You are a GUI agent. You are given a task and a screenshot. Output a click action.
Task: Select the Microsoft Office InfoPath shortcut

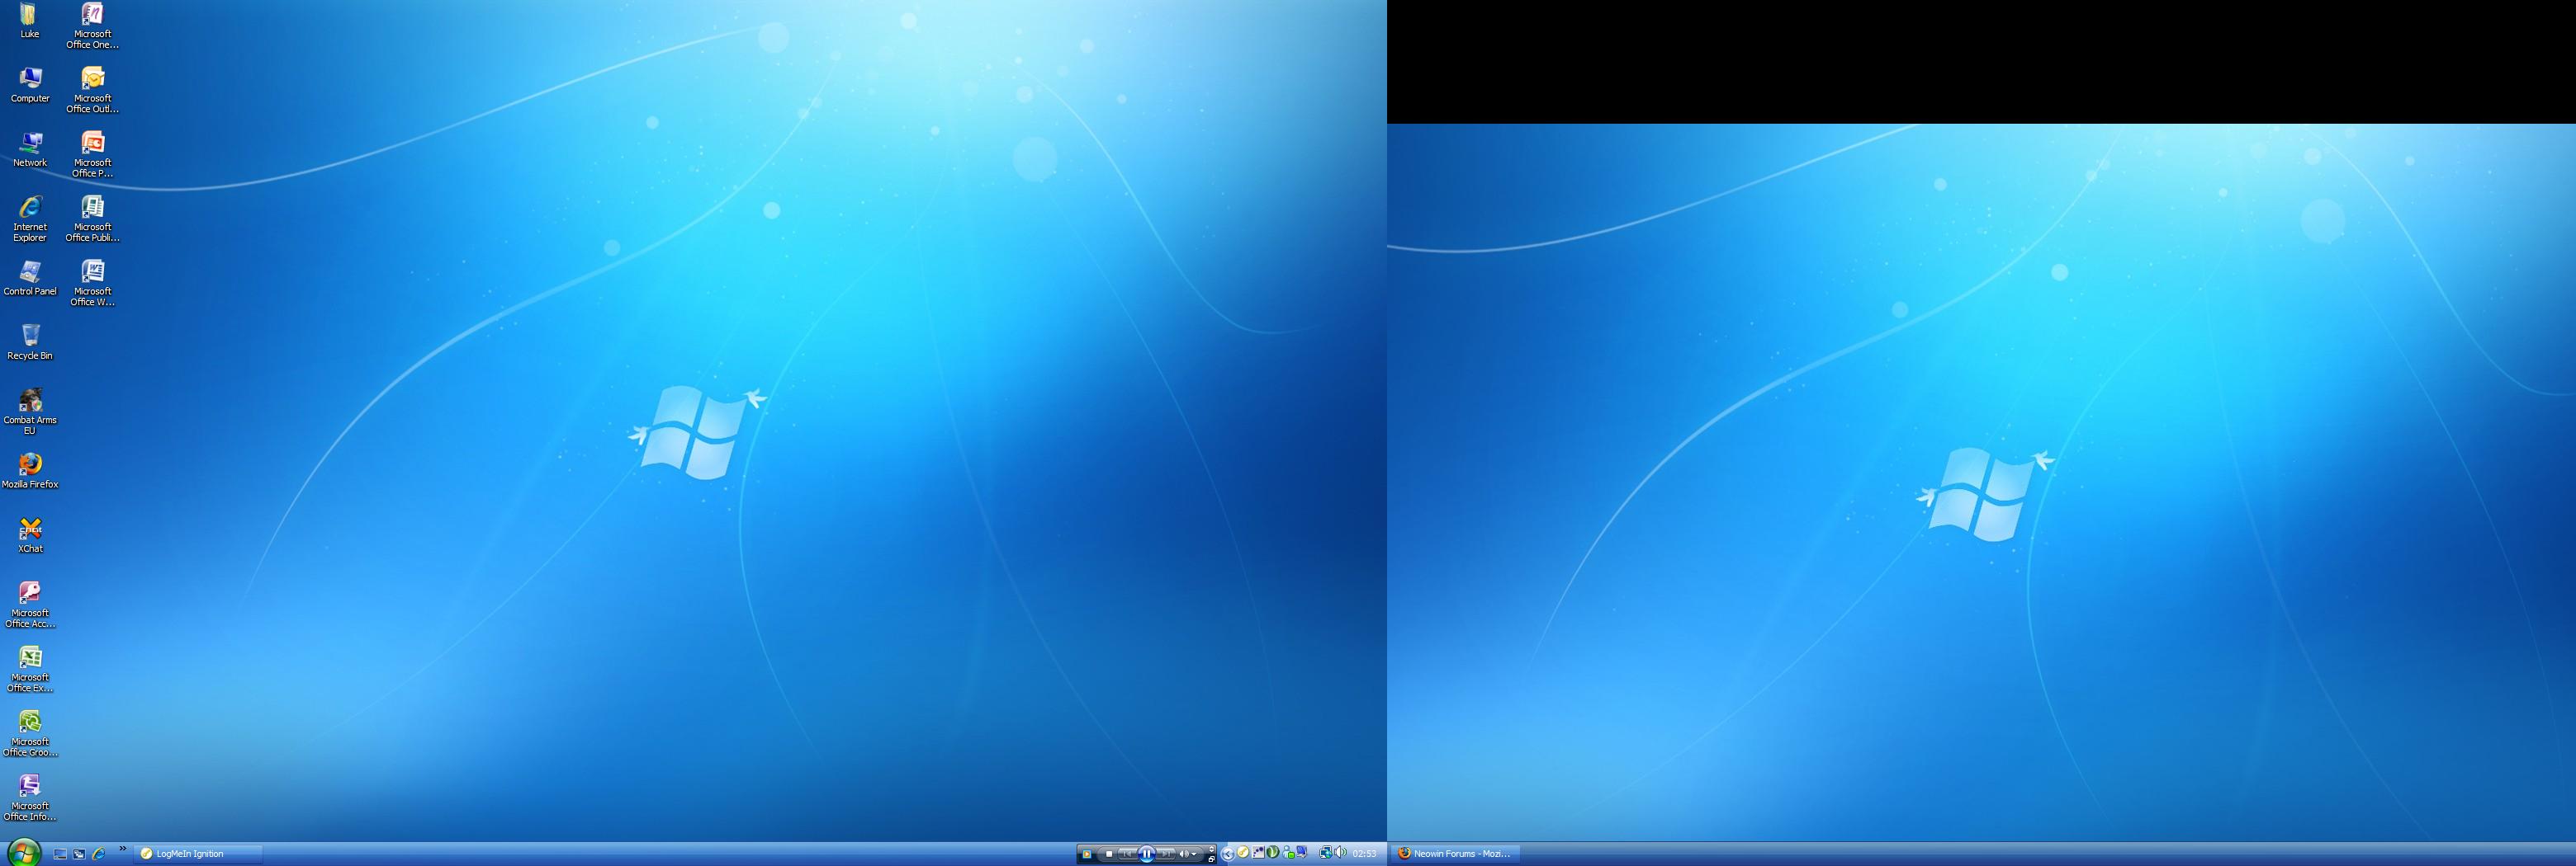point(30,798)
